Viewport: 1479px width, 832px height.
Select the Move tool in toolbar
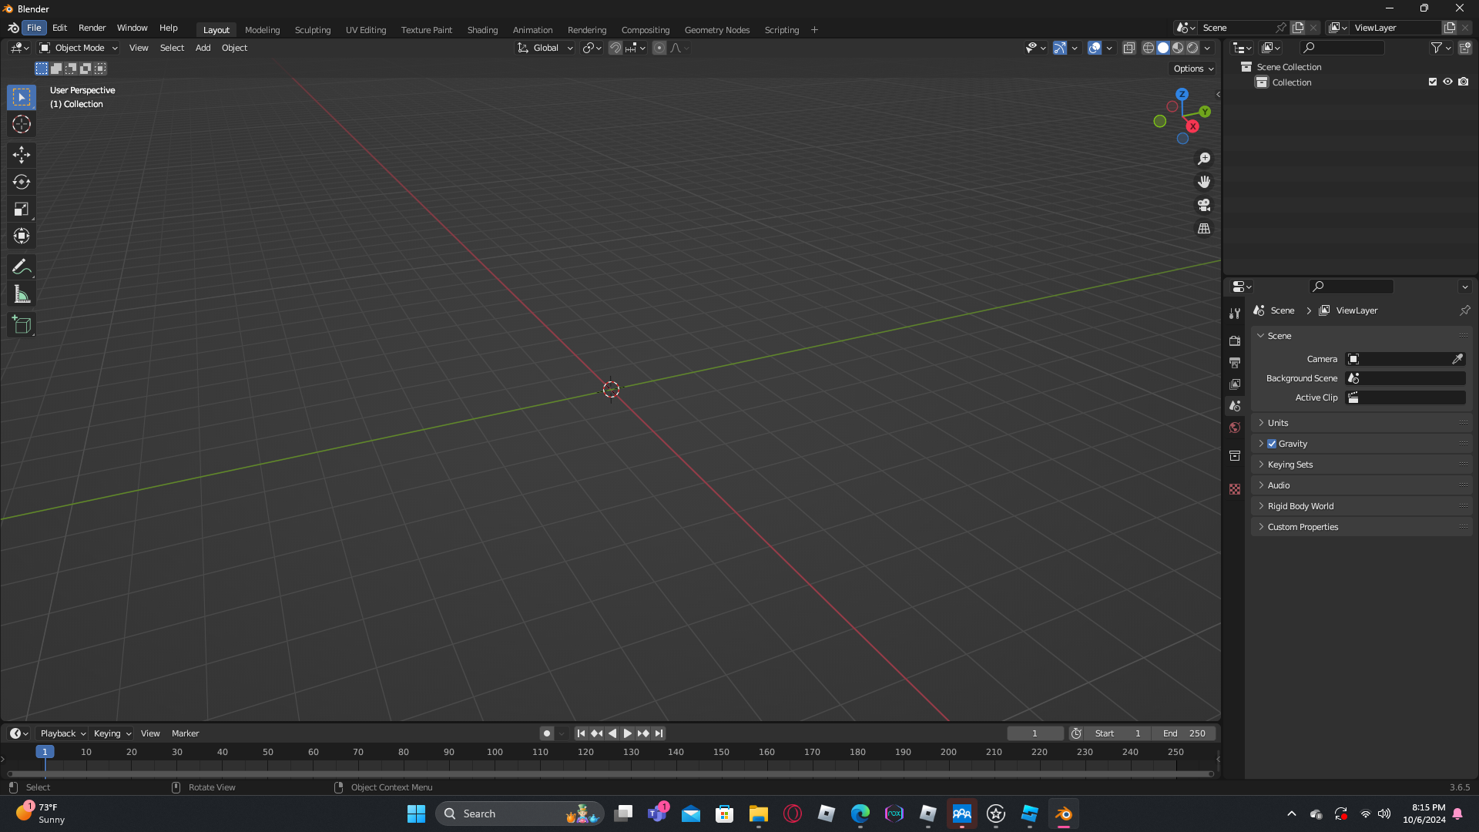pyautogui.click(x=22, y=155)
